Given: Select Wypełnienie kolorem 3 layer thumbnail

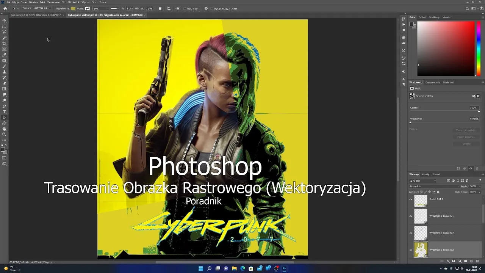Looking at the screenshot, I should pos(421,250).
